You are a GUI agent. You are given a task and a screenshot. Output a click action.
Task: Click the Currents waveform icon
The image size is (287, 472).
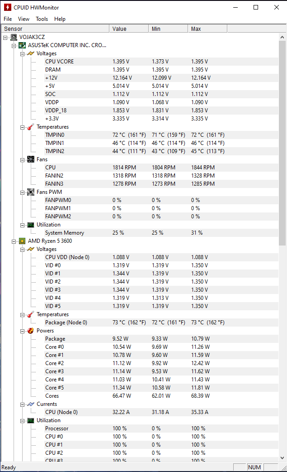click(x=31, y=404)
